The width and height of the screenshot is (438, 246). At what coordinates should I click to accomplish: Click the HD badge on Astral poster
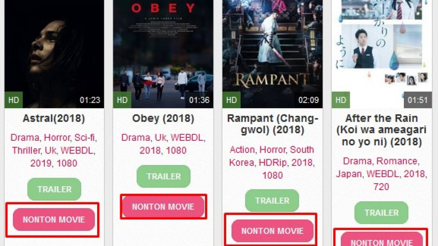click(x=13, y=100)
